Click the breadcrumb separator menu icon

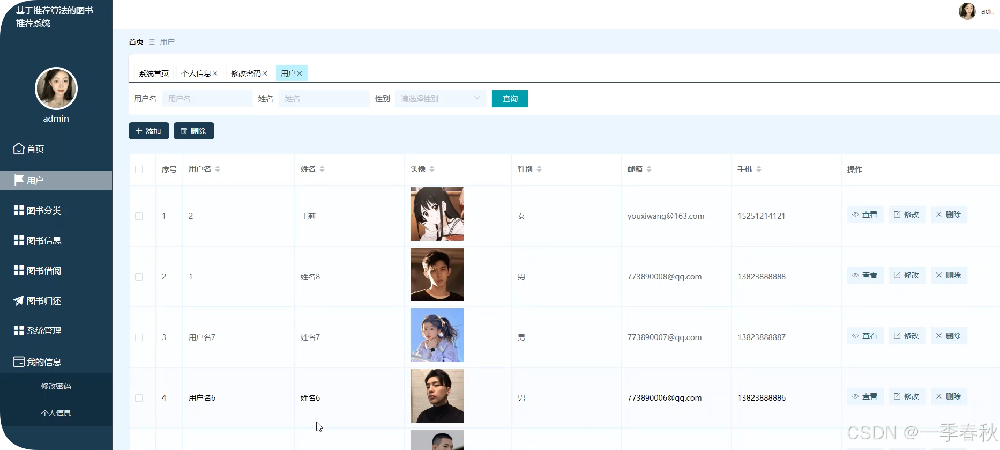point(152,42)
